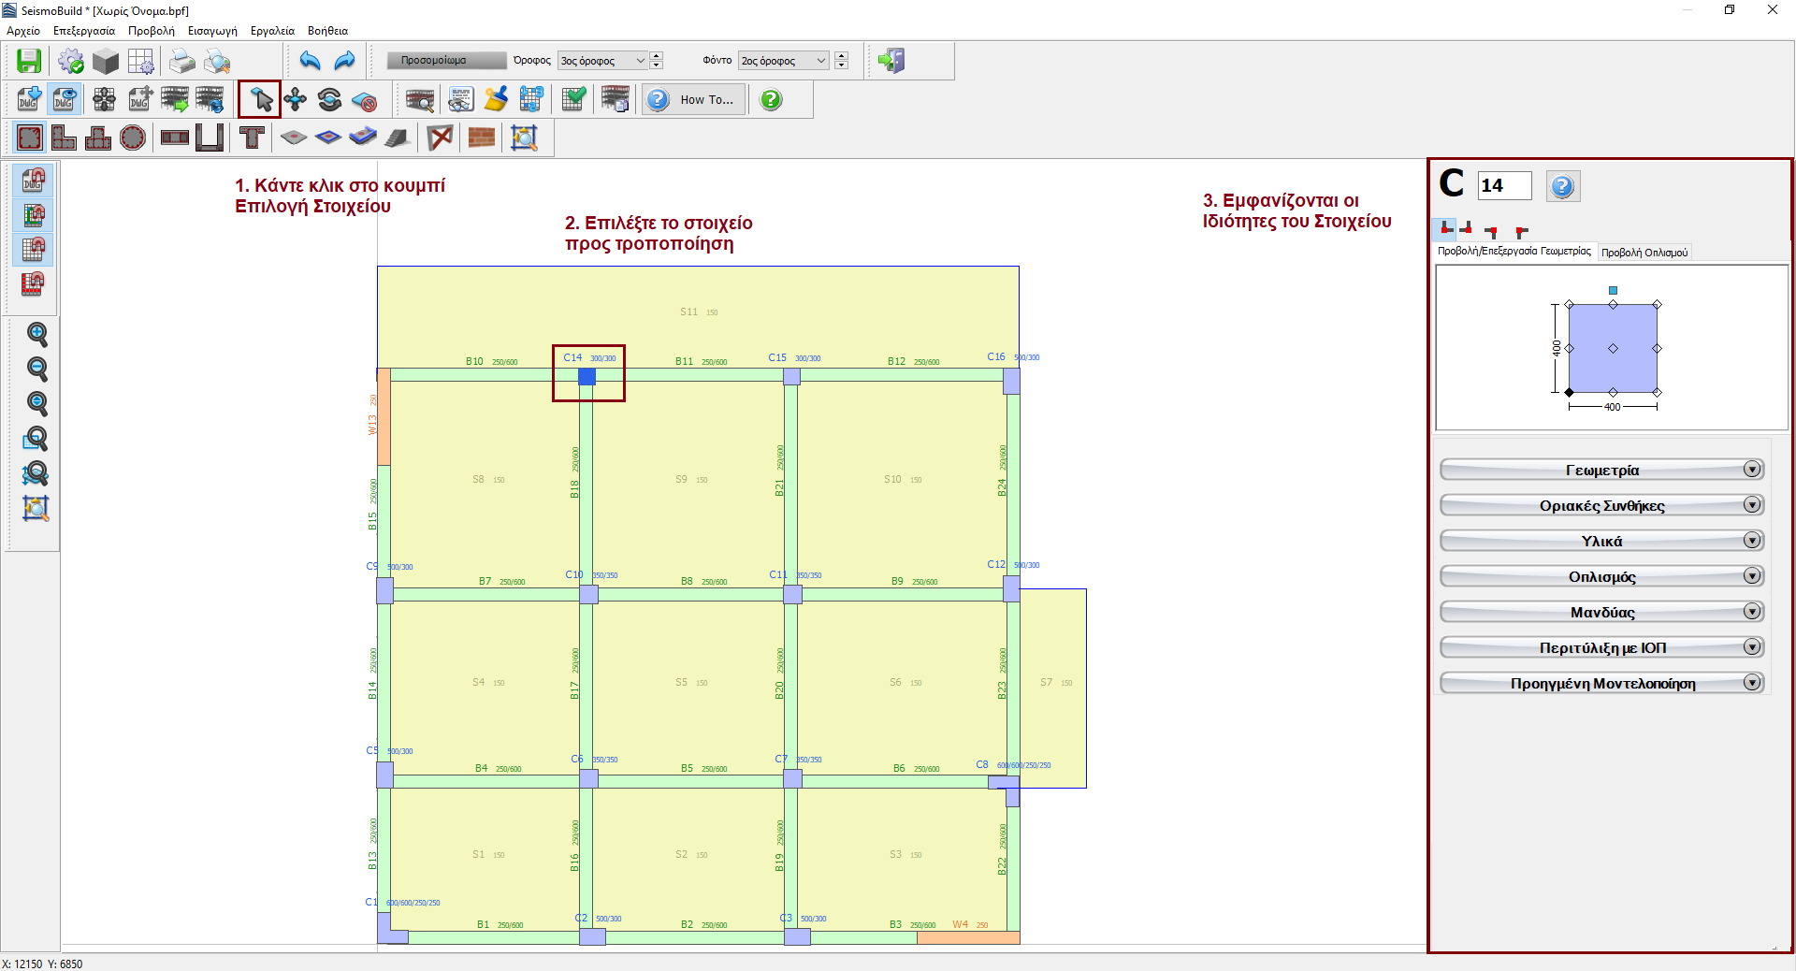Click the column number field showing 14
Image resolution: width=1796 pixels, height=971 pixels.
1503,185
